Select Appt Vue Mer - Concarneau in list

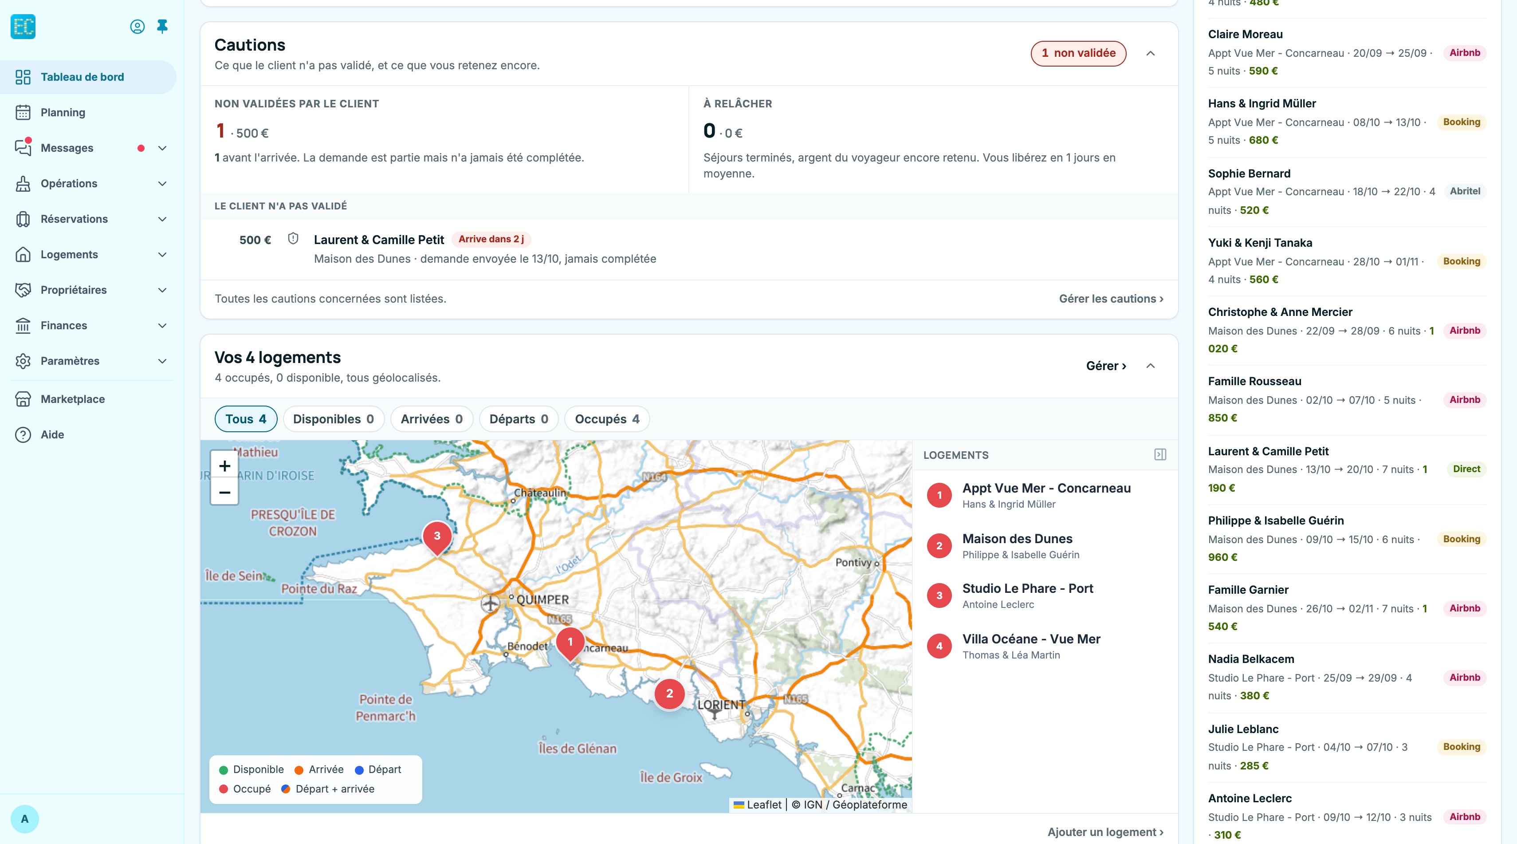[x=1045, y=495]
